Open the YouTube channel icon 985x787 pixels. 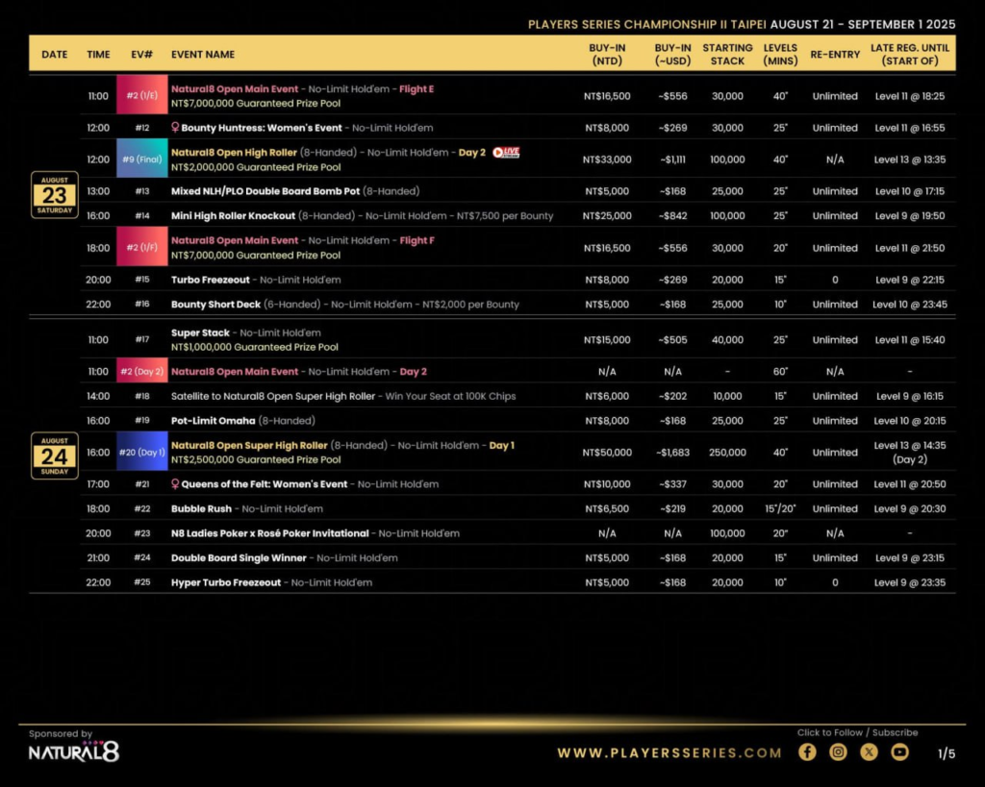(x=899, y=752)
